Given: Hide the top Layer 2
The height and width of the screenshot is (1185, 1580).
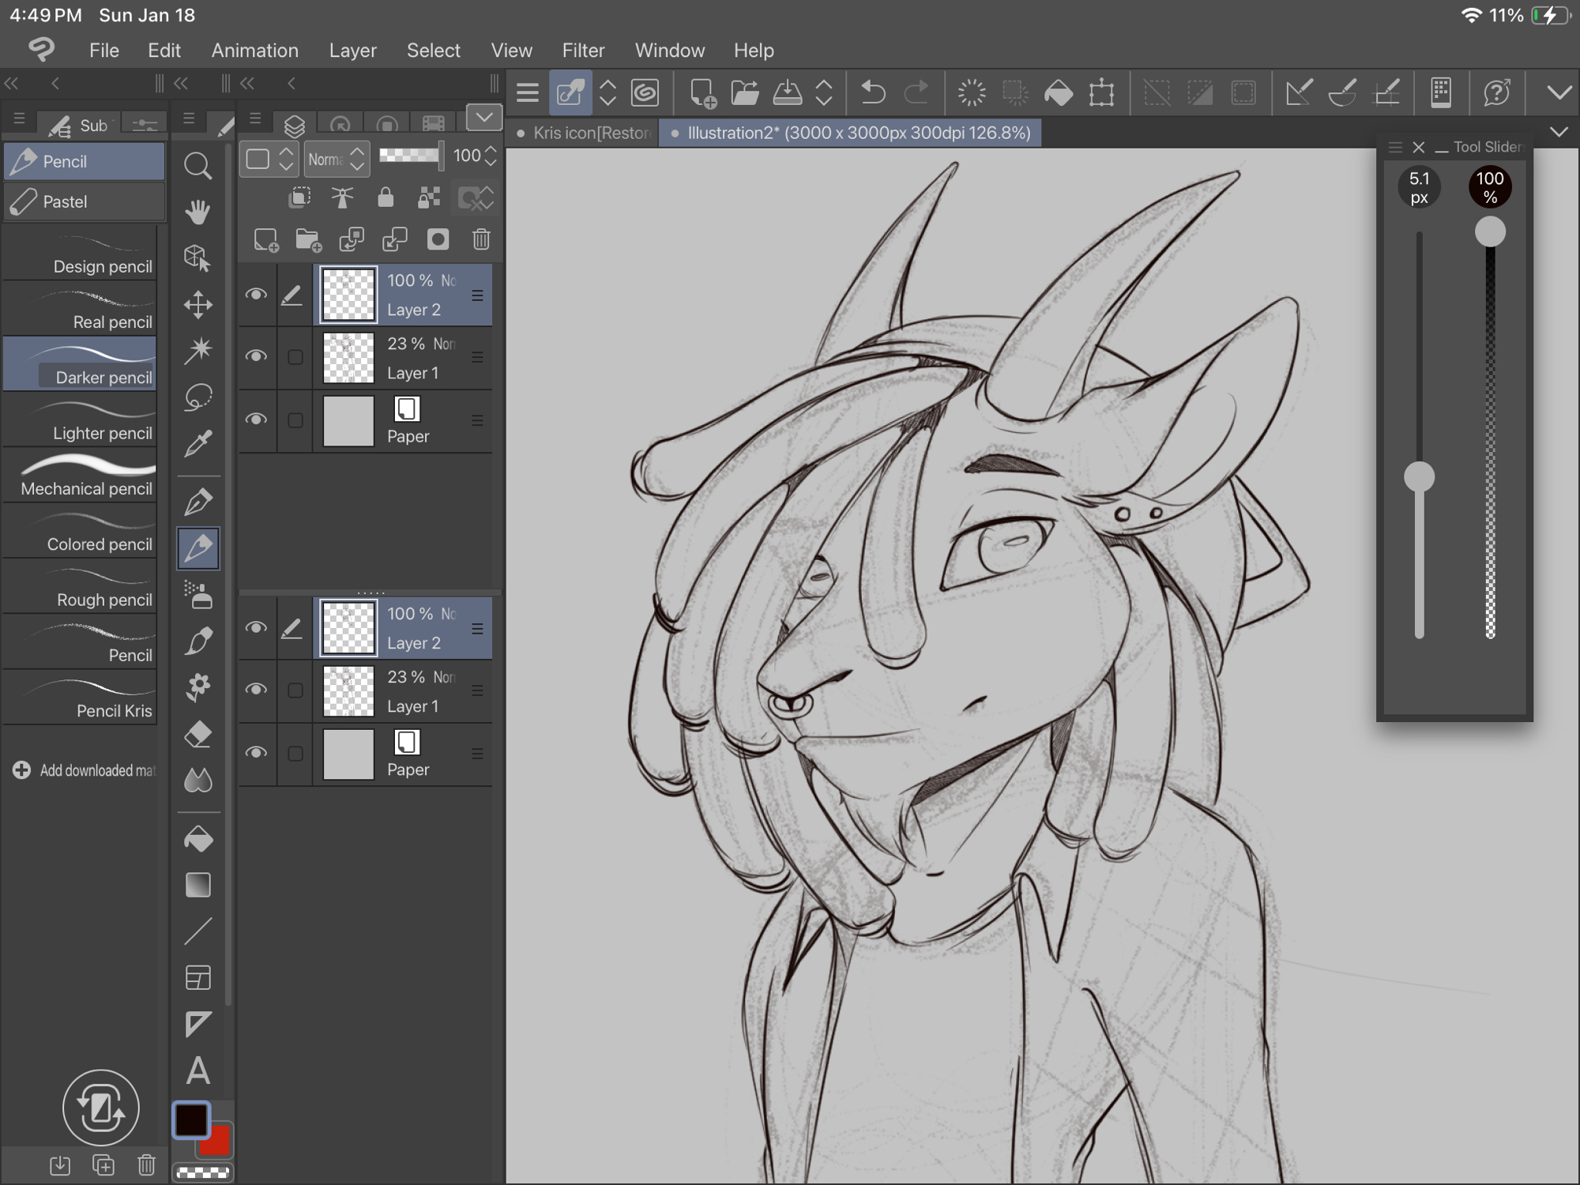Looking at the screenshot, I should pos(256,295).
